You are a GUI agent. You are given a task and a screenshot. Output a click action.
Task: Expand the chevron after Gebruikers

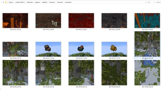click(x=34, y=2)
